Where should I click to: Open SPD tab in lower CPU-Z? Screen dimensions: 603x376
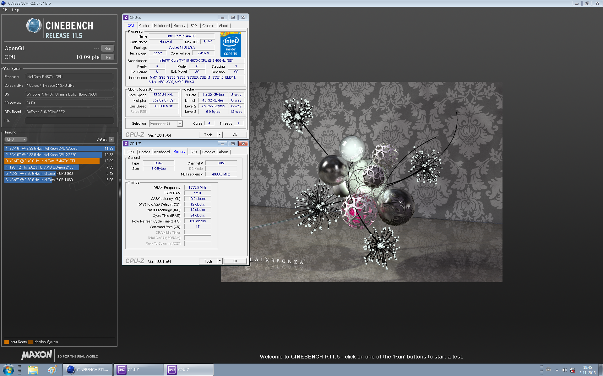coord(194,152)
